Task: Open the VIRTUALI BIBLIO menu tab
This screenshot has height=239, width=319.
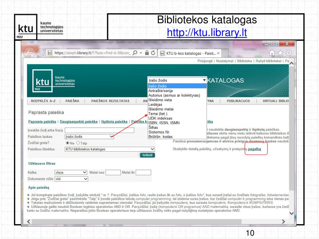Action: pos(276,101)
